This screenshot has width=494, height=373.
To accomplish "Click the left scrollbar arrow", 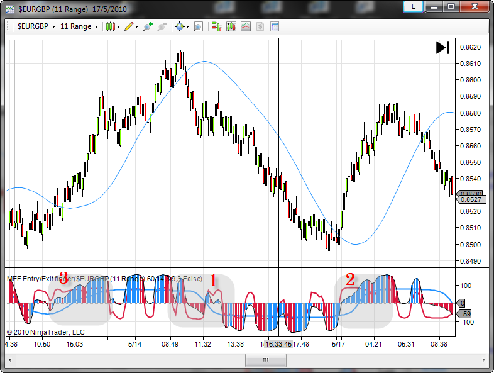I will [10, 360].
